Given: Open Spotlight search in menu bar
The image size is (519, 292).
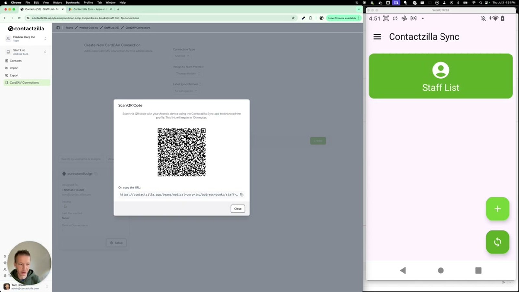Looking at the screenshot, I should click(x=480, y=2).
